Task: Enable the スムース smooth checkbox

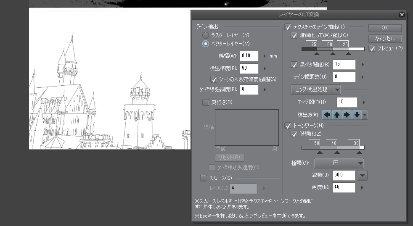Action: 204,178
